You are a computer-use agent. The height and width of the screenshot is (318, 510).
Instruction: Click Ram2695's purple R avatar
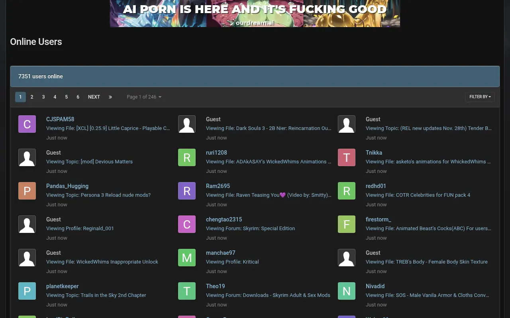click(x=187, y=191)
